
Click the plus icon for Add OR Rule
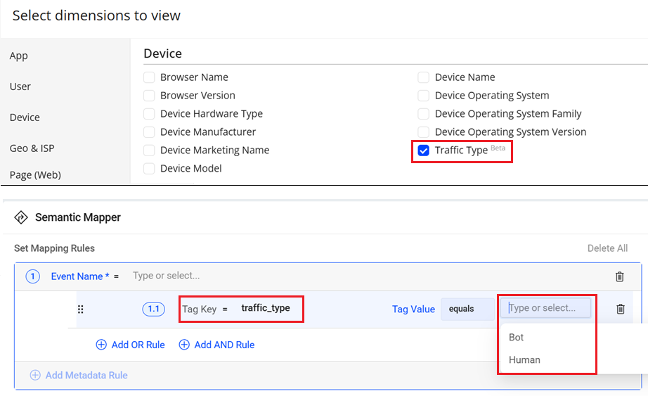[x=101, y=345]
